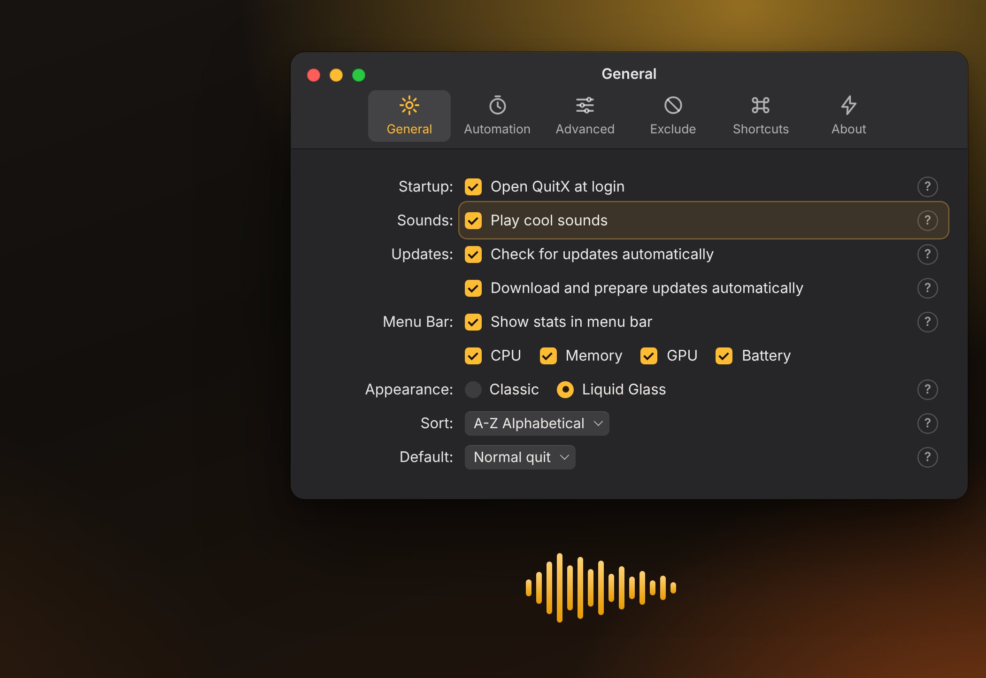Open the Normal quit default dropdown
Screen dimensions: 986x678
[520, 457]
